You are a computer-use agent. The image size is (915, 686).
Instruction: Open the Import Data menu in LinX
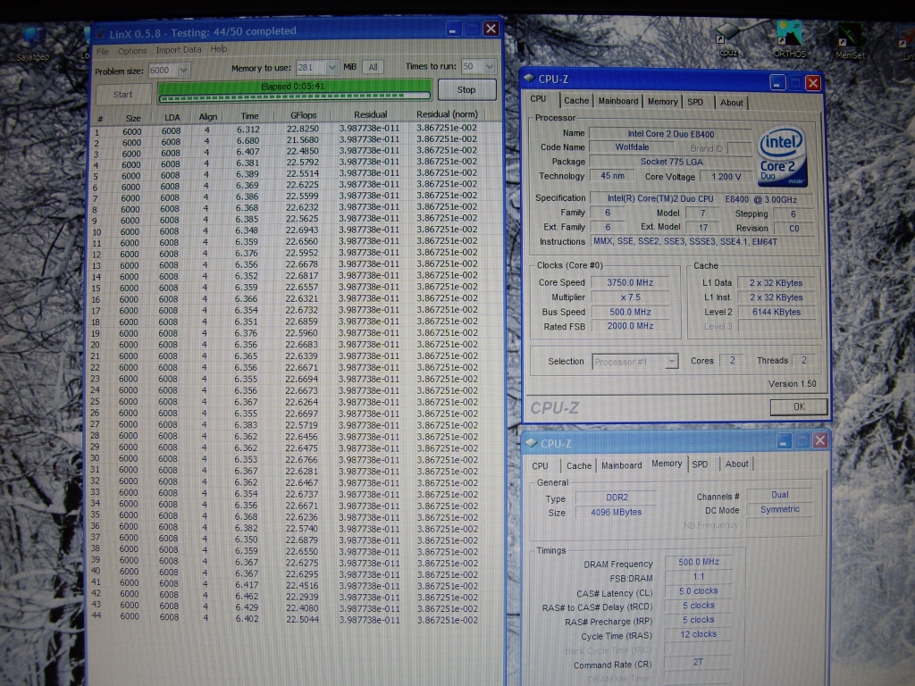pos(178,50)
